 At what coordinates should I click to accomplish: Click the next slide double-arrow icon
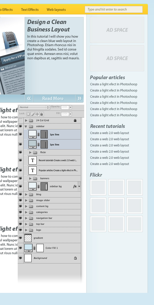79,98
